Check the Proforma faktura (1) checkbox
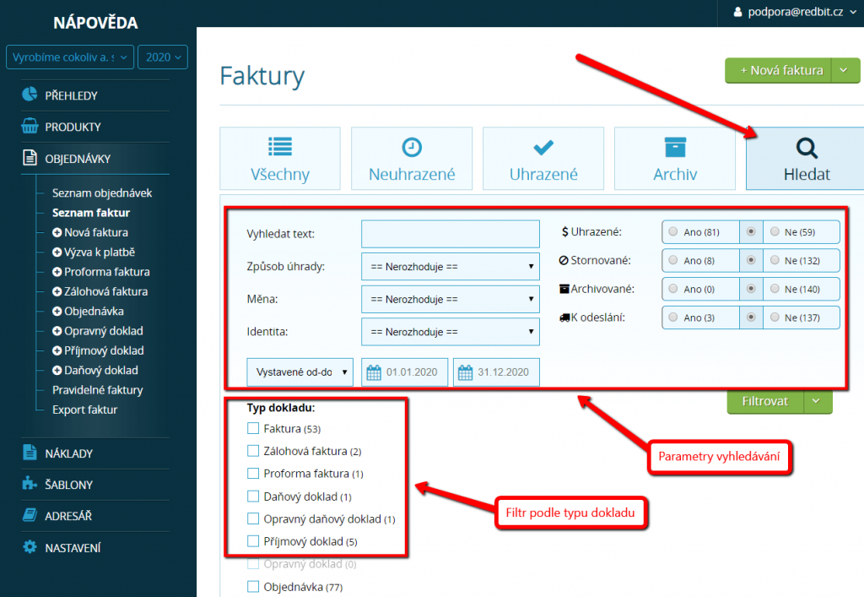Viewport: 864px width, 597px height. click(x=253, y=474)
